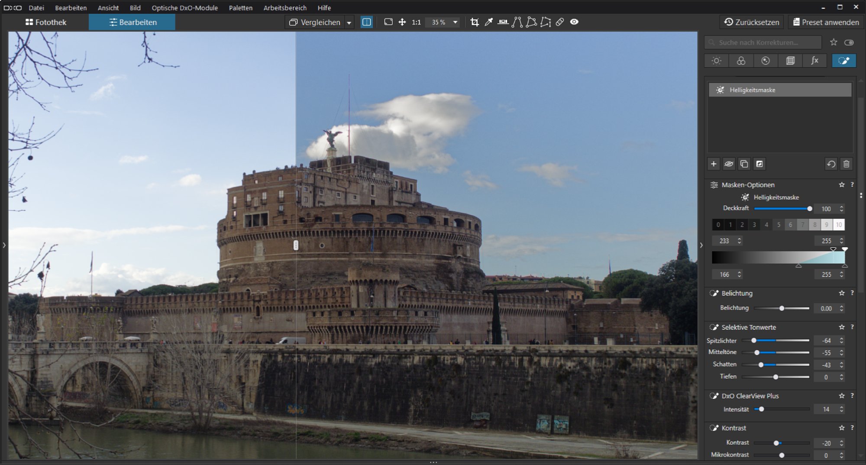This screenshot has height=465, width=866.
Task: Add a new local adjustment mask
Action: tap(714, 164)
